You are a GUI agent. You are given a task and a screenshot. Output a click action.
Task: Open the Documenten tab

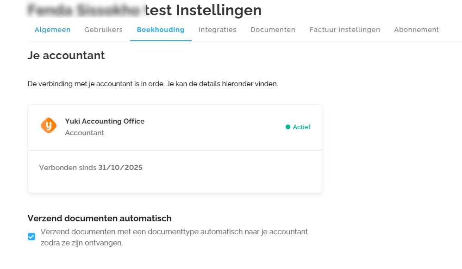(273, 30)
